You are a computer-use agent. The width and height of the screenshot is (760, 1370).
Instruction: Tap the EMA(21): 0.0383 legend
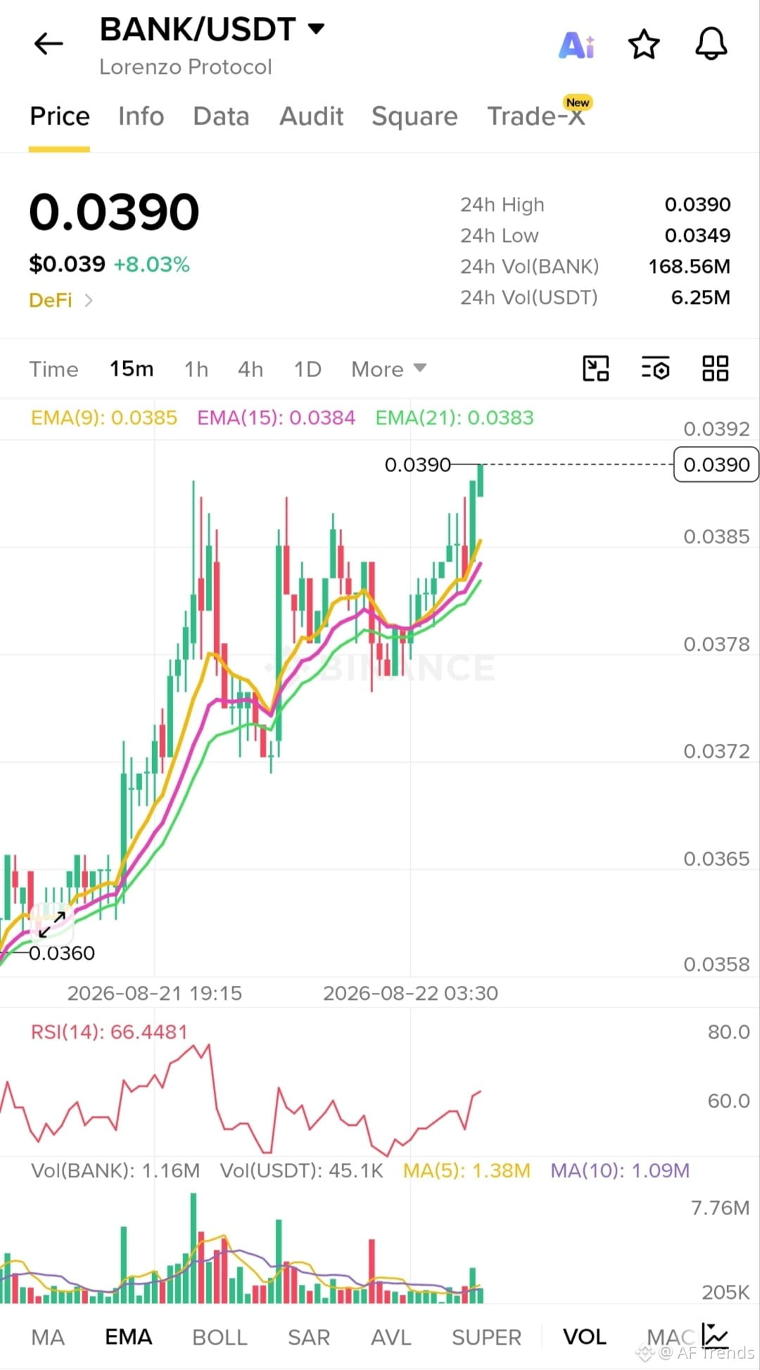(x=455, y=418)
